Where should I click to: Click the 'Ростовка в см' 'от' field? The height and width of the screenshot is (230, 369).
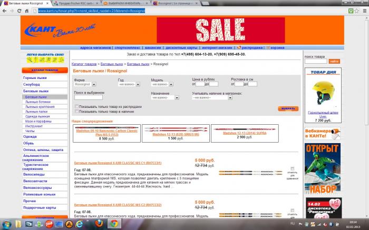point(239,84)
